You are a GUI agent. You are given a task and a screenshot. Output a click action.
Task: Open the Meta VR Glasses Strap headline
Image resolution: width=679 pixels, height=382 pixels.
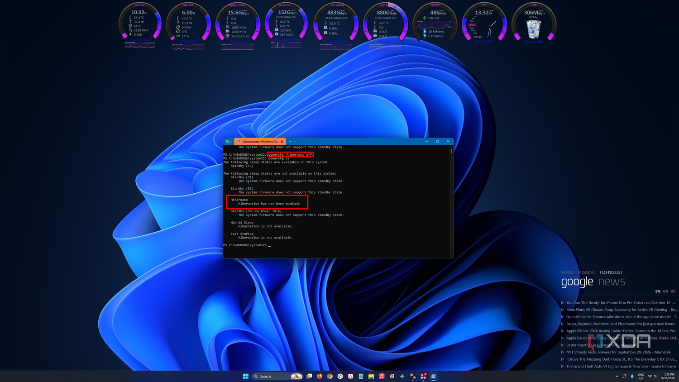(622, 310)
